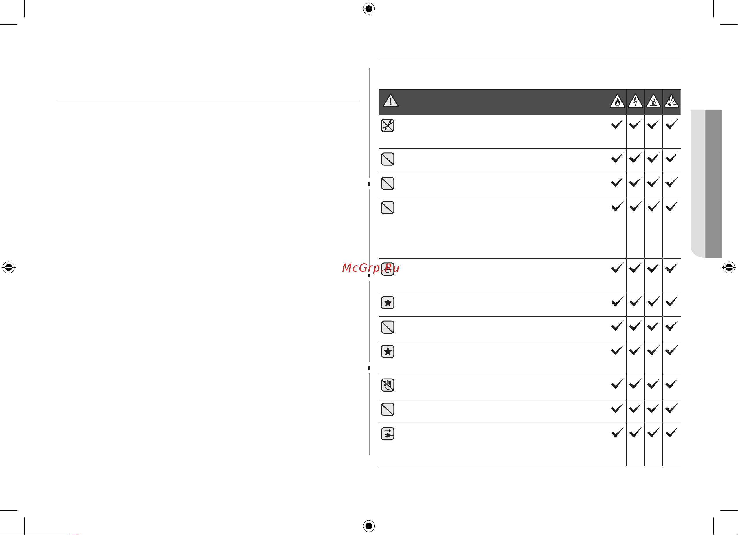Click the star icon directly above the hand icon
This screenshot has height=535, width=738.
388,351
